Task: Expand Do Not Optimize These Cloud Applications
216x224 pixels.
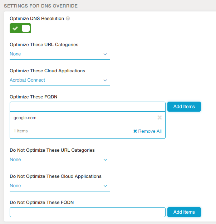Action: (57, 186)
